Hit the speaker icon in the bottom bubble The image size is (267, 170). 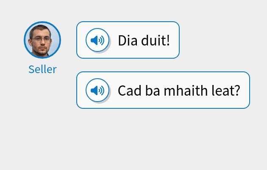coord(97,91)
